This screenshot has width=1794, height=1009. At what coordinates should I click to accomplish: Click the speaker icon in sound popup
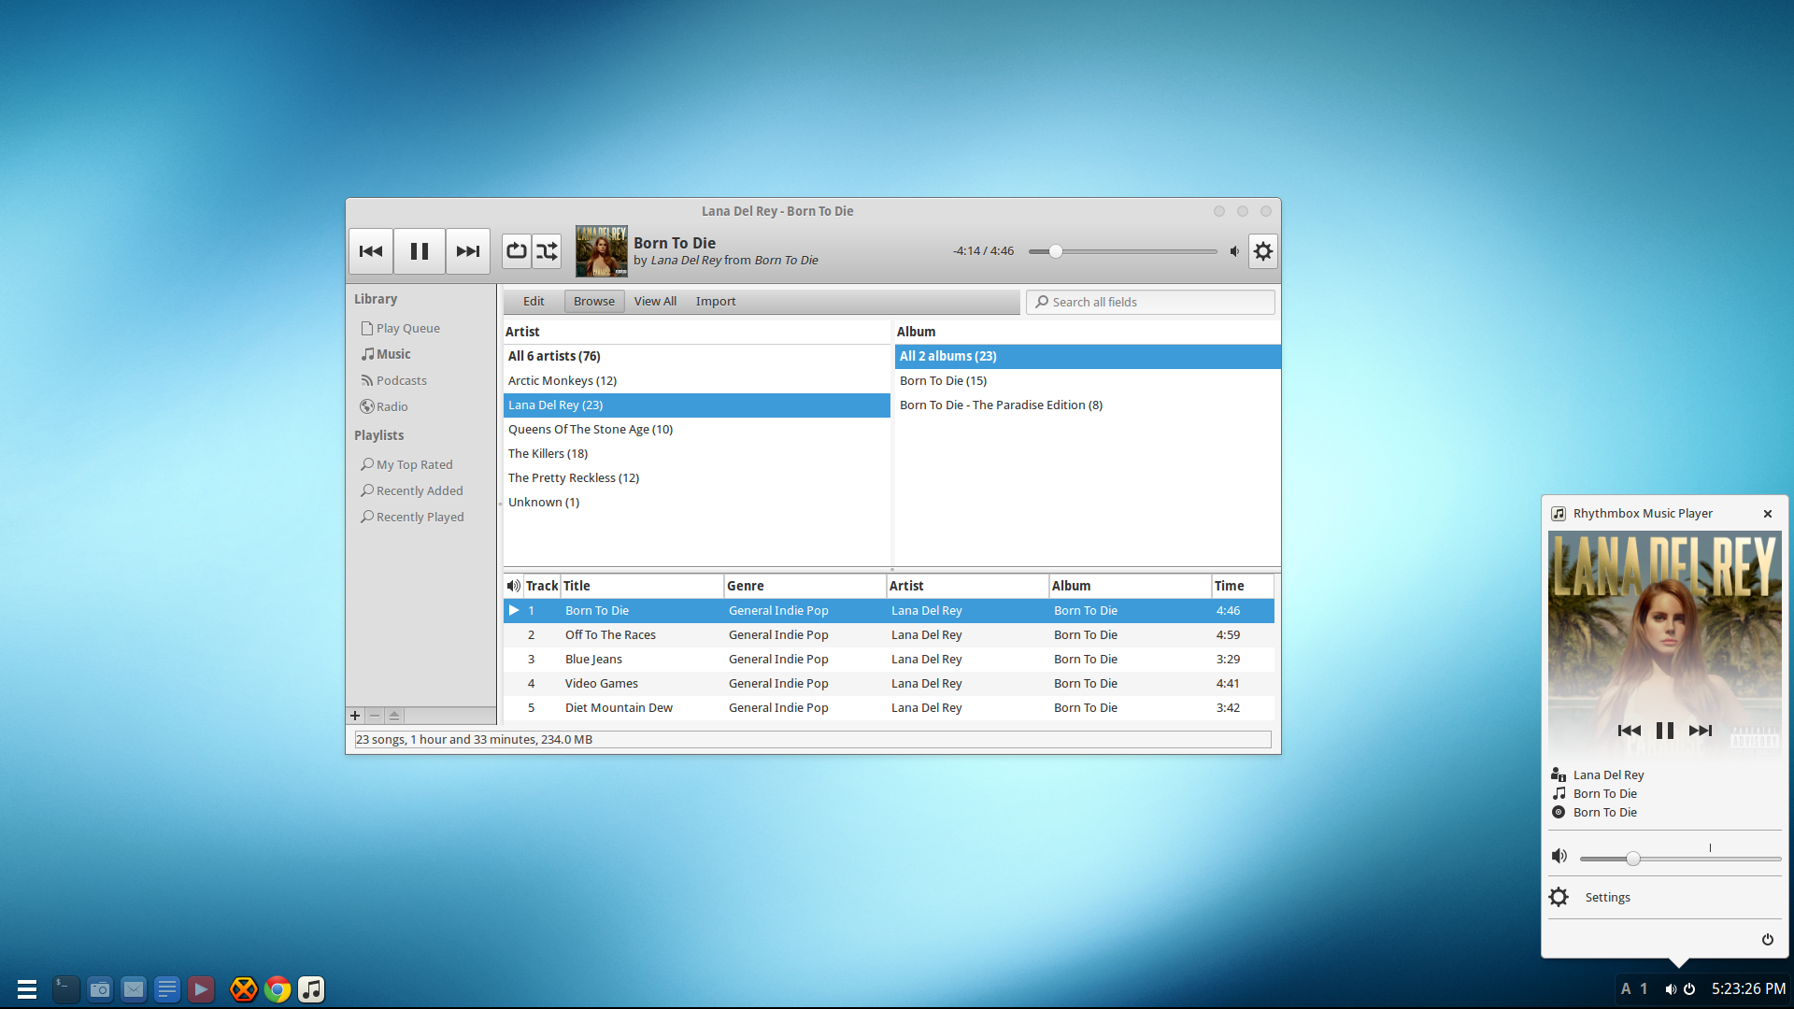pyautogui.click(x=1559, y=856)
